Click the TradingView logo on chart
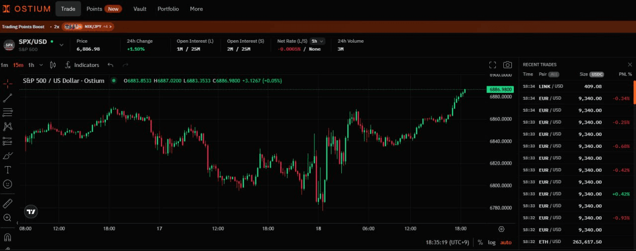The width and height of the screenshot is (636, 251). pyautogui.click(x=31, y=212)
